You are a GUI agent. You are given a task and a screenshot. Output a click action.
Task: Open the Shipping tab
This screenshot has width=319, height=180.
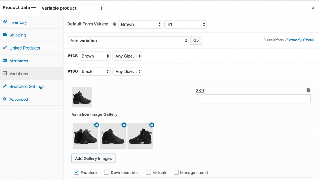pyautogui.click(x=17, y=35)
